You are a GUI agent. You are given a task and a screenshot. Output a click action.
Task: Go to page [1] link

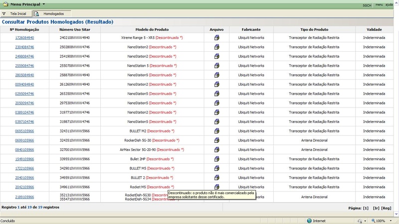(366, 208)
